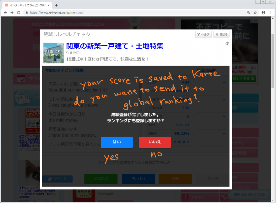This screenshot has width=276, height=203.
Task: Open the SUUMO ad headline link
Action: 115,46
